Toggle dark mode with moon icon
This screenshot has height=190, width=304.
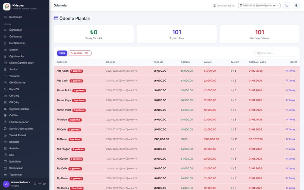coord(286,6)
